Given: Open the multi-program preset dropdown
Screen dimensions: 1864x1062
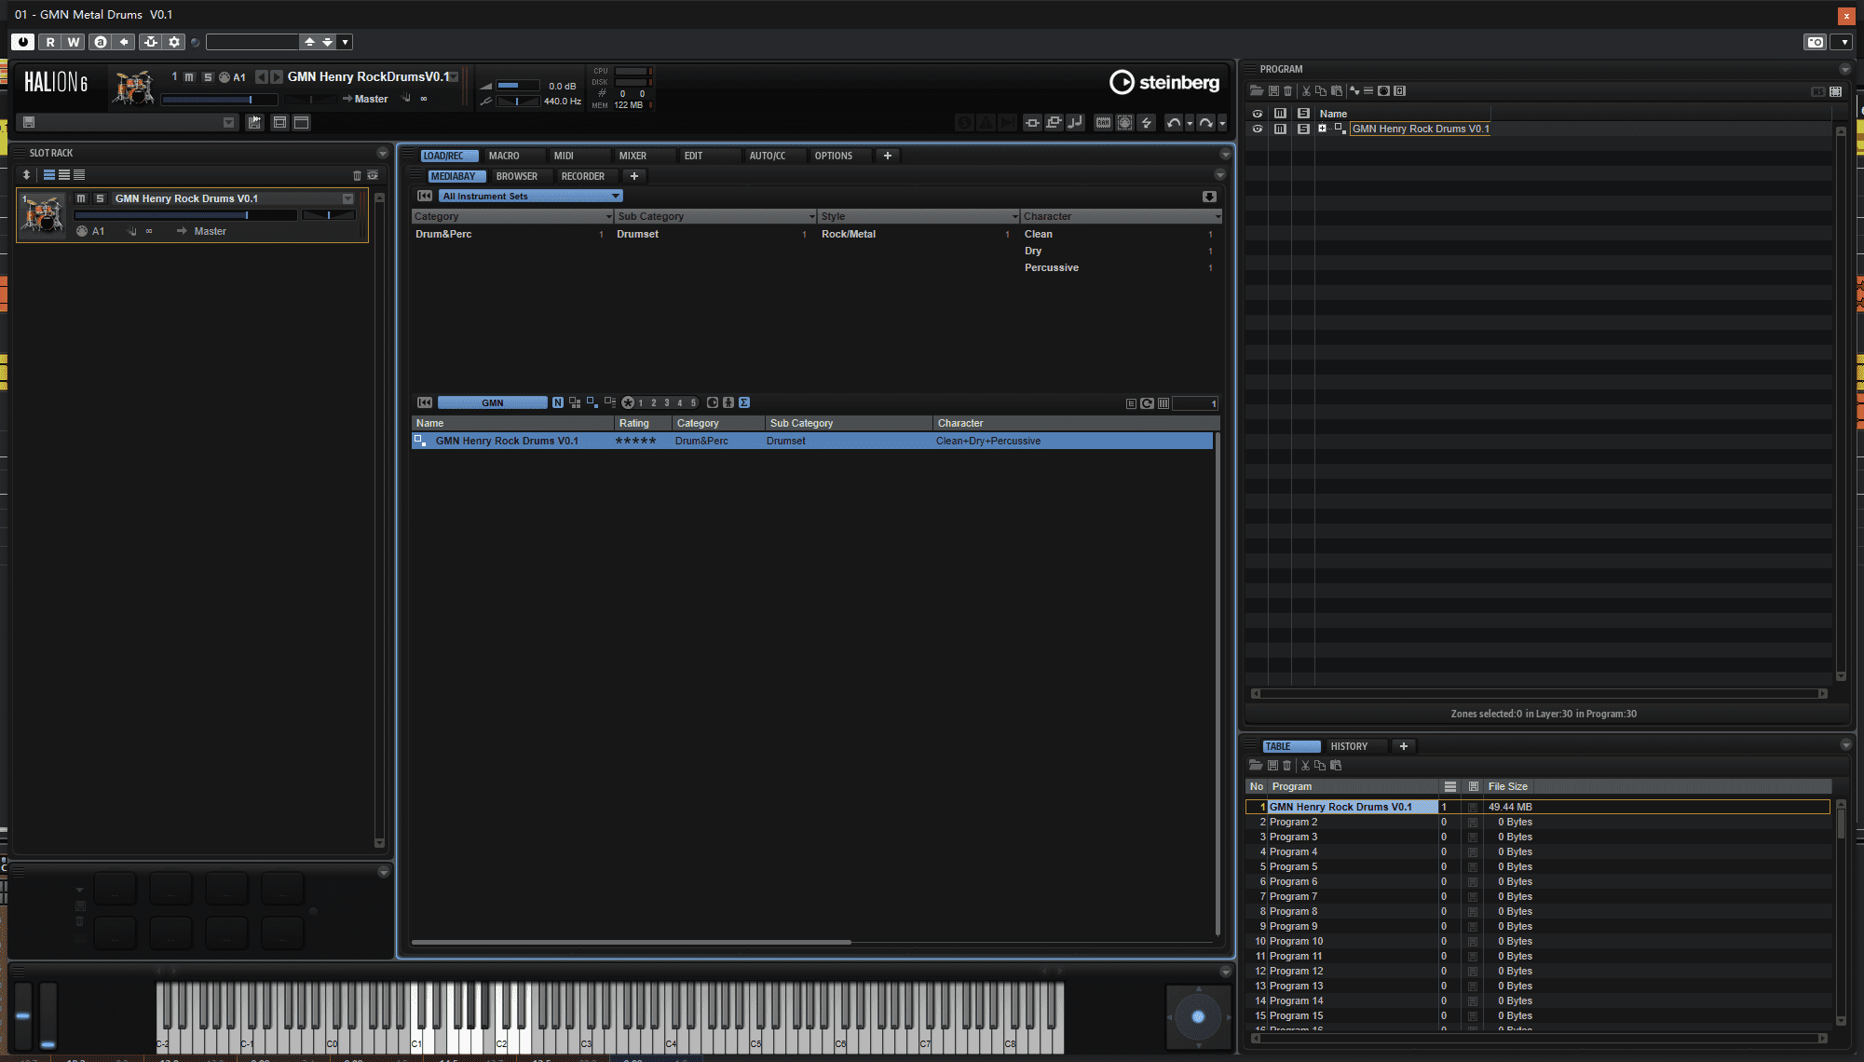Looking at the screenshot, I should [228, 123].
